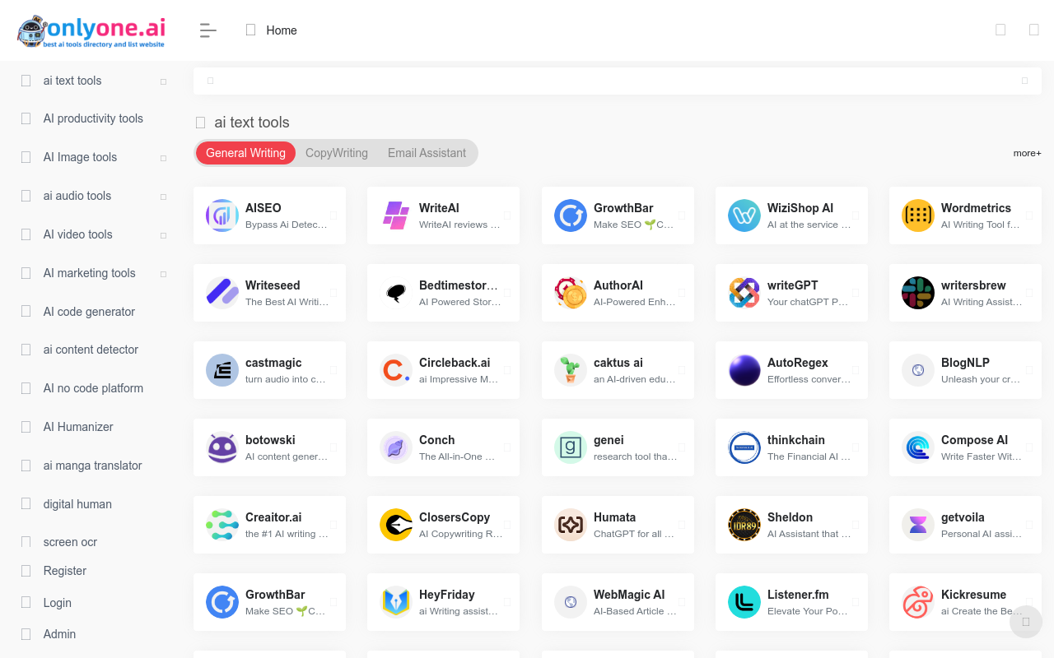Select the General Writing tab

pyautogui.click(x=245, y=153)
